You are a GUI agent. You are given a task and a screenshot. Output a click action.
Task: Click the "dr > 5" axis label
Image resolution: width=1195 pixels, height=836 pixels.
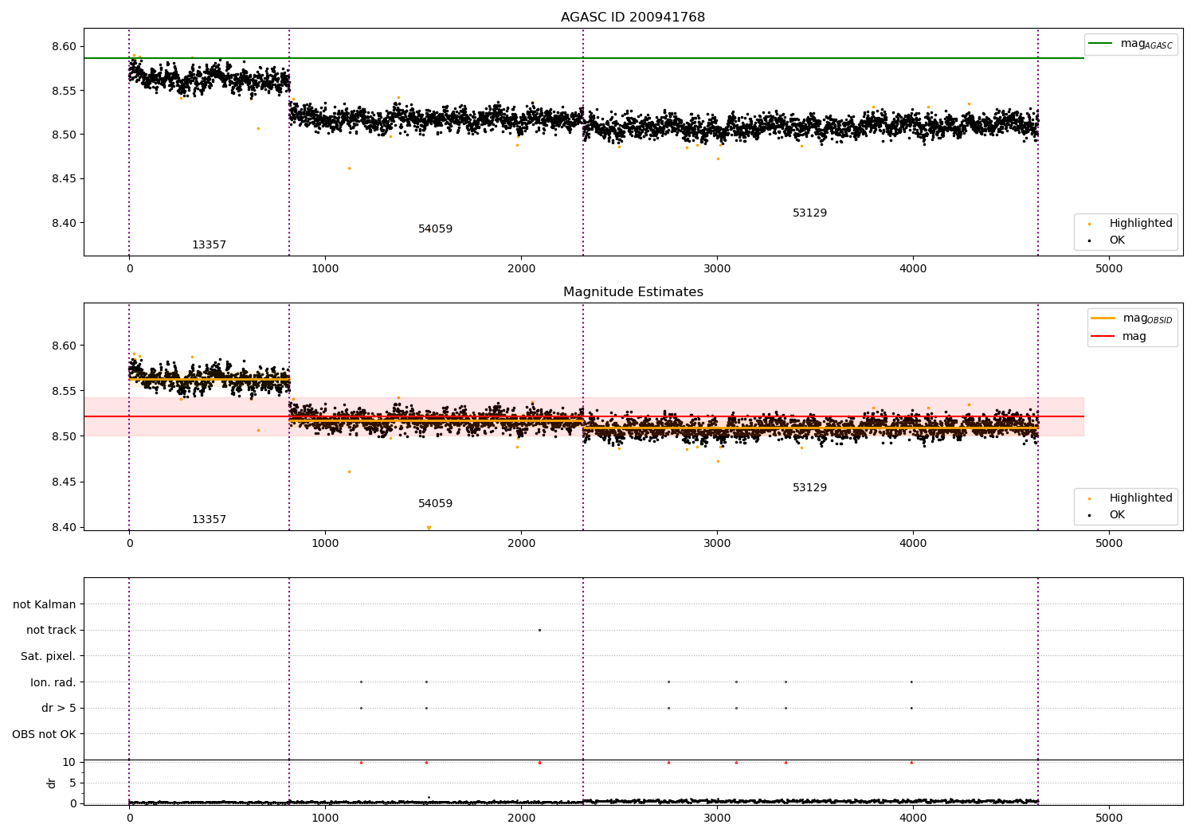click(59, 708)
